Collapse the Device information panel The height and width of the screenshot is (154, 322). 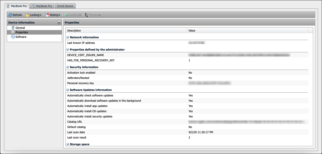(59, 23)
